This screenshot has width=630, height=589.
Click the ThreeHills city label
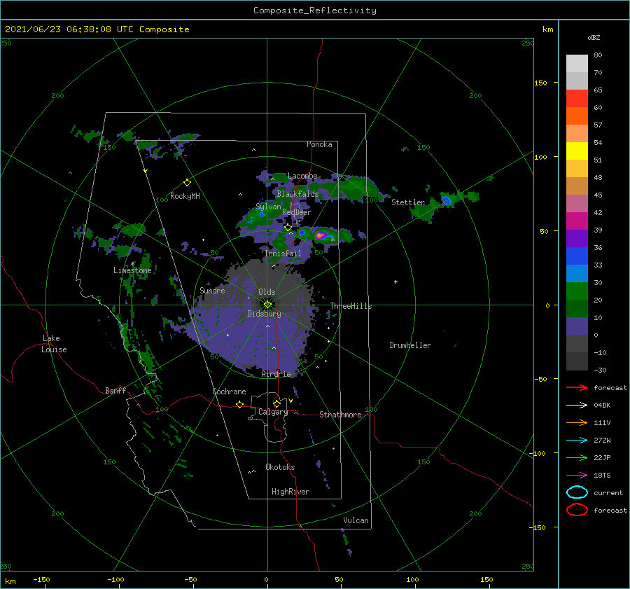(351, 306)
